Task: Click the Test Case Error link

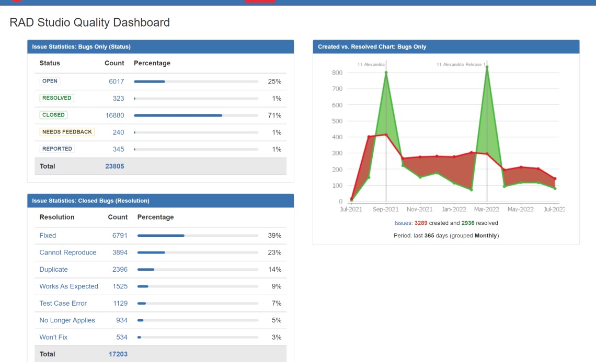Action: click(x=63, y=303)
